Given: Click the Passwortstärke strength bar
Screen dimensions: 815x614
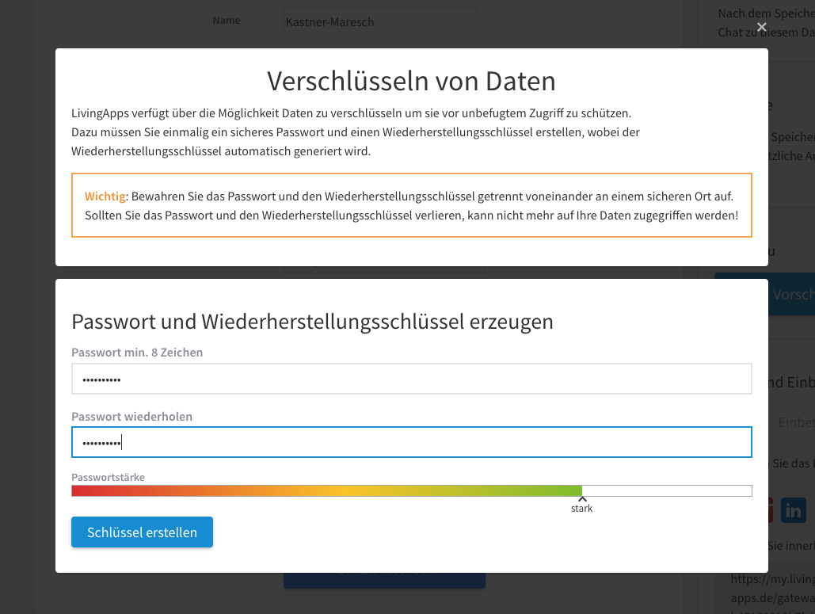Looking at the screenshot, I should tap(412, 490).
